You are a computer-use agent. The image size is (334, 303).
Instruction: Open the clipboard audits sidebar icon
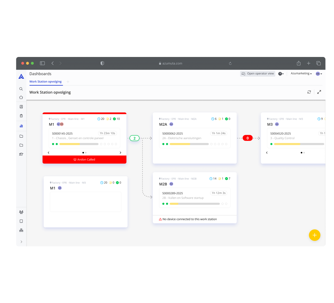point(21,115)
